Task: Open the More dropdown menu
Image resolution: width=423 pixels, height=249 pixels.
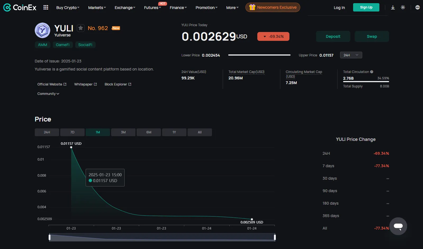Action: 232,8
